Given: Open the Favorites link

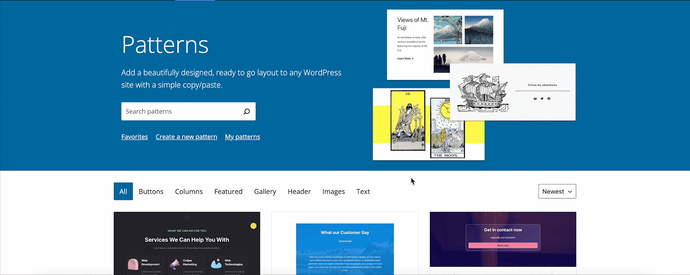Looking at the screenshot, I should (135, 137).
